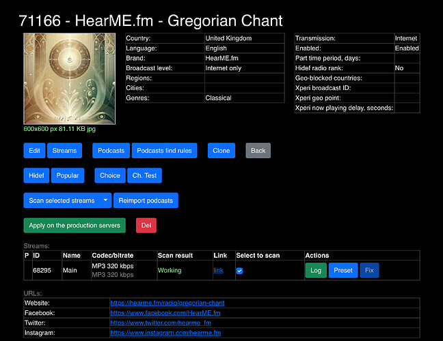The image size is (443, 341).
Task: Click Scan selected streams button
Action: (x=61, y=201)
